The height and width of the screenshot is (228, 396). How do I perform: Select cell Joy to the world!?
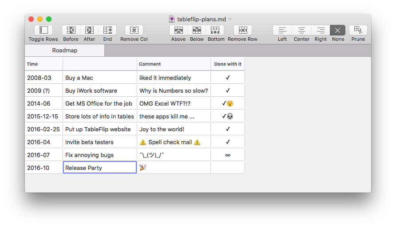[174, 129]
